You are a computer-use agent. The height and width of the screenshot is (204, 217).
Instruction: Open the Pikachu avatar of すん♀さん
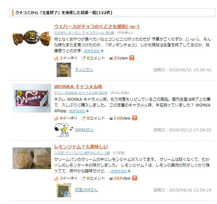click(x=64, y=70)
